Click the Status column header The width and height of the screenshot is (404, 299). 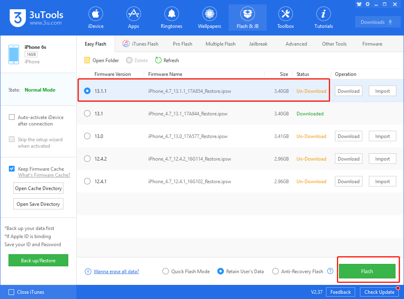(x=303, y=74)
